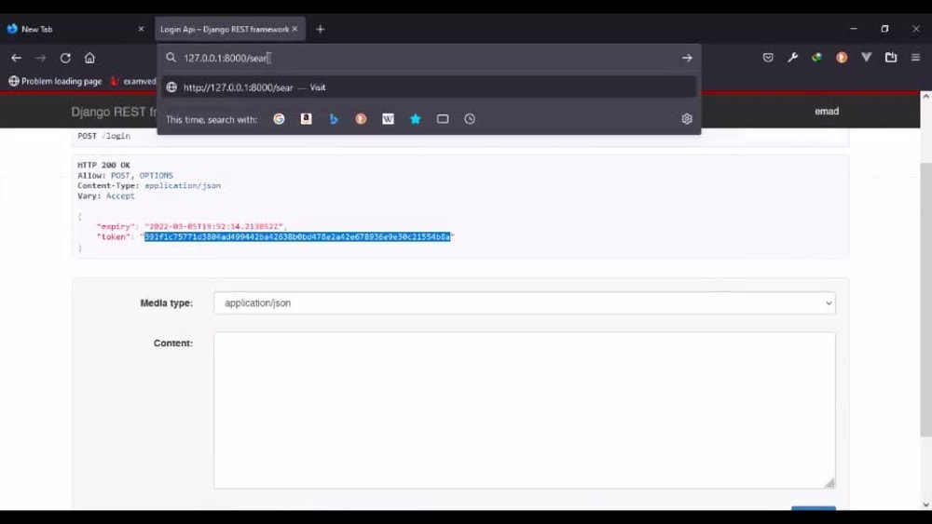The height and width of the screenshot is (524, 932).
Task: Click the orange extension icon in toolbar
Action: tap(842, 58)
